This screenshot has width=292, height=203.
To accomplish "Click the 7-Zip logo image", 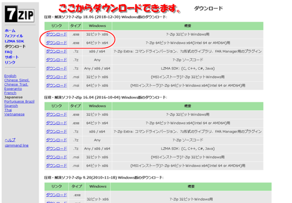I will 19,14.
